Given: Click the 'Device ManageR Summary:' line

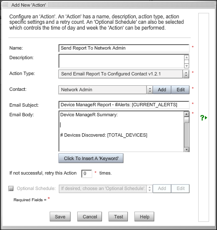Looking at the screenshot, I should point(89,115).
